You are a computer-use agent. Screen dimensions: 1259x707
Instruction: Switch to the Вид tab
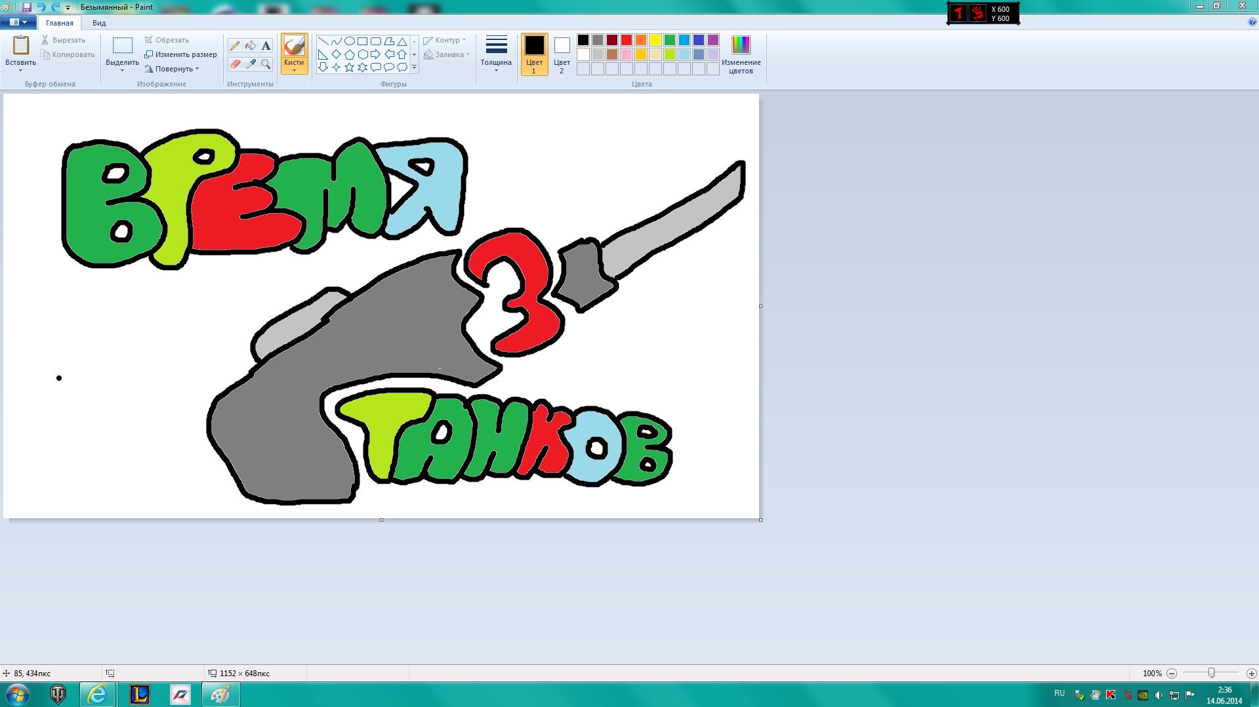[99, 23]
